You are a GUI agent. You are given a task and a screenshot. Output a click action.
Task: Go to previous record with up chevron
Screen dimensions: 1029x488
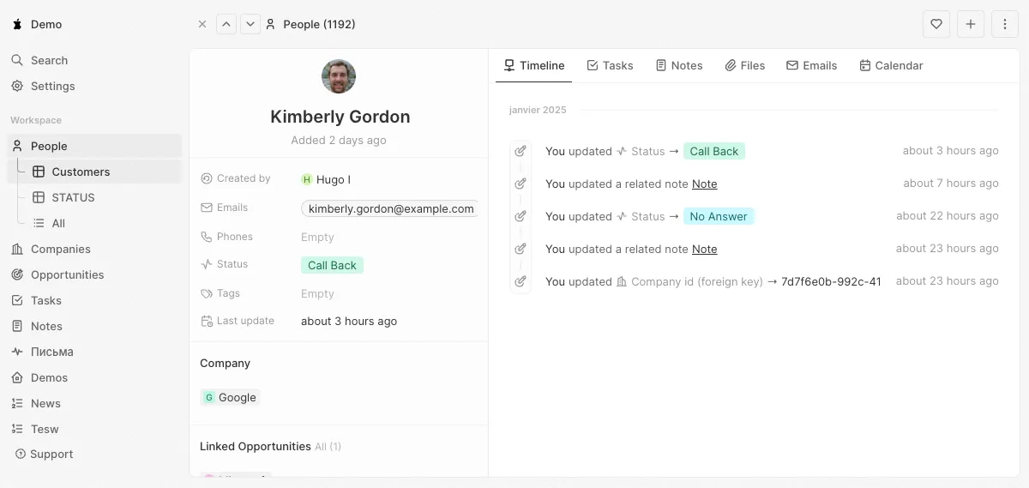tap(226, 24)
